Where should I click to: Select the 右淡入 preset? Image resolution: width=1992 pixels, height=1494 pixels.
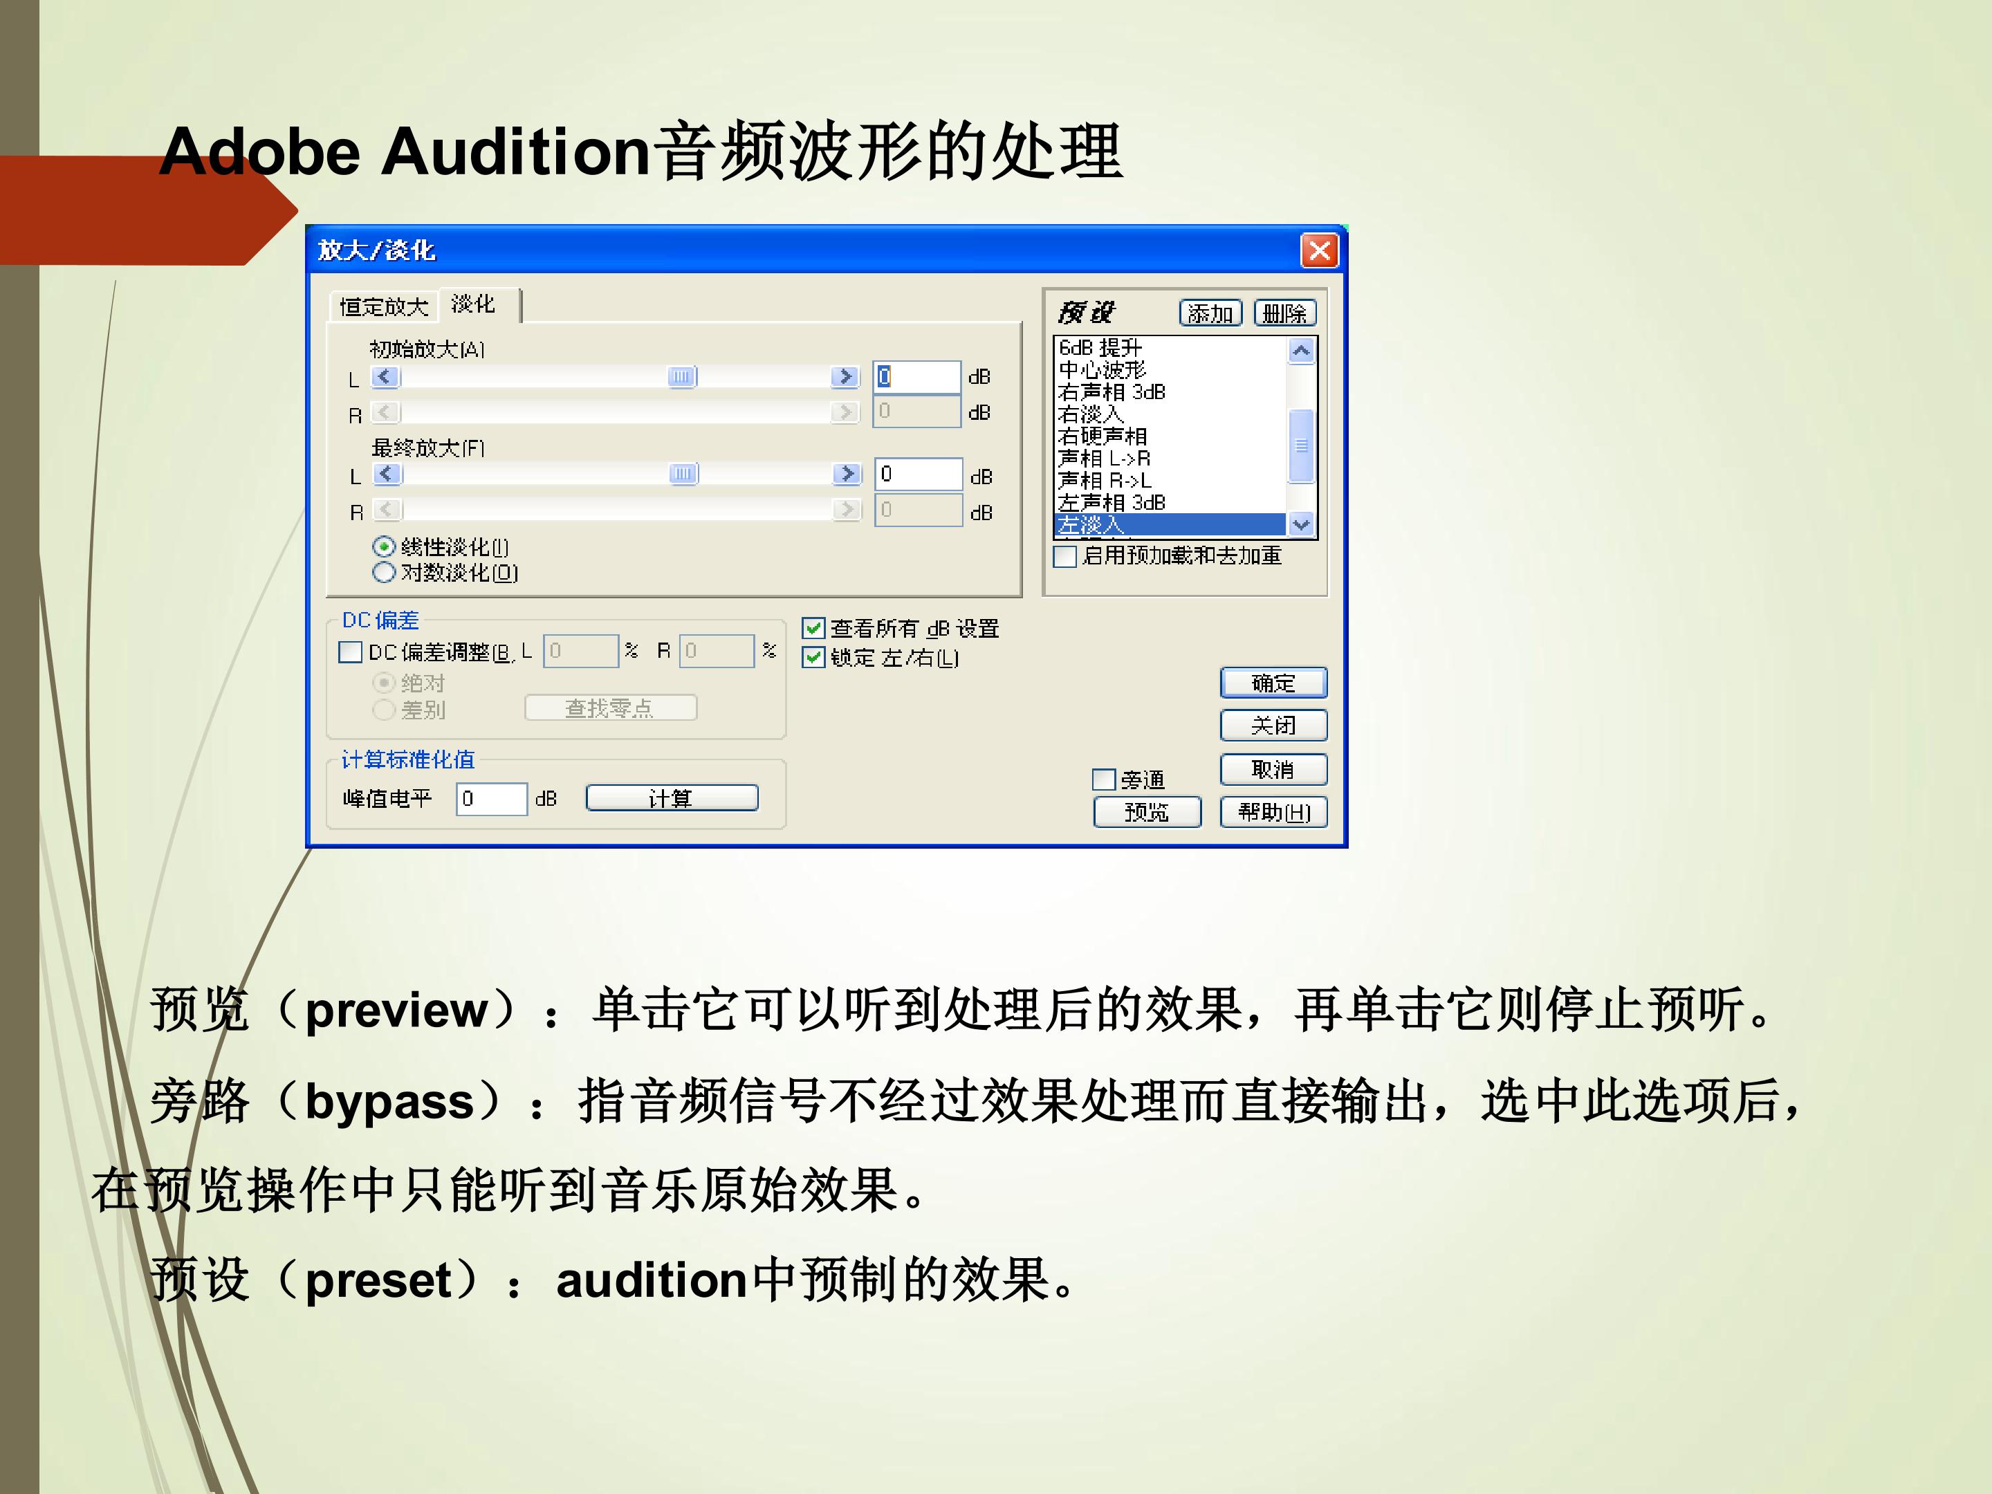[1170, 414]
